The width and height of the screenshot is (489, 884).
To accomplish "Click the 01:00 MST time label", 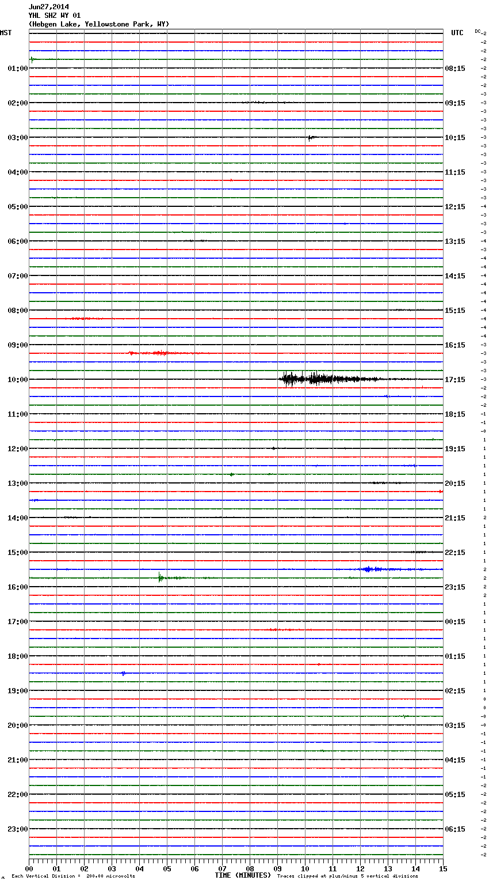I will tap(18, 69).
